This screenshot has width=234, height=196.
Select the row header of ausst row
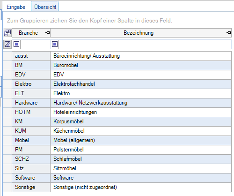click(x=7, y=56)
